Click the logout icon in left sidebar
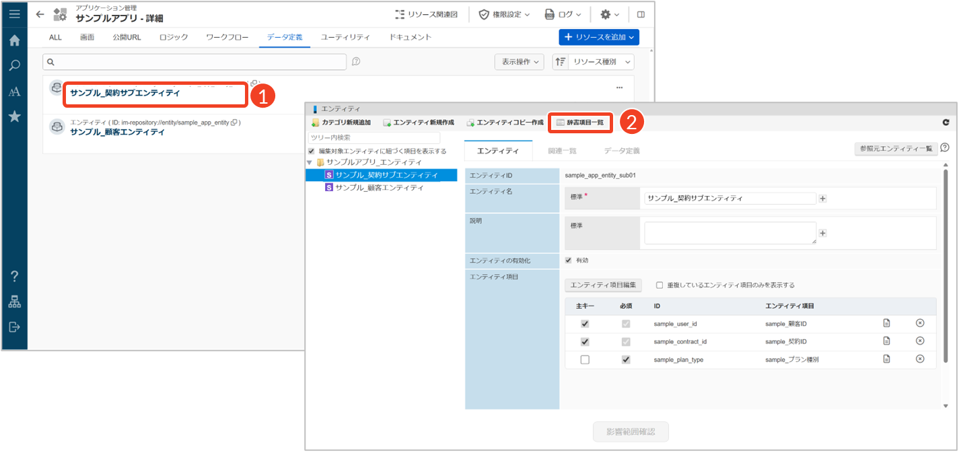Image resolution: width=959 pixels, height=453 pixels. pos(14,327)
